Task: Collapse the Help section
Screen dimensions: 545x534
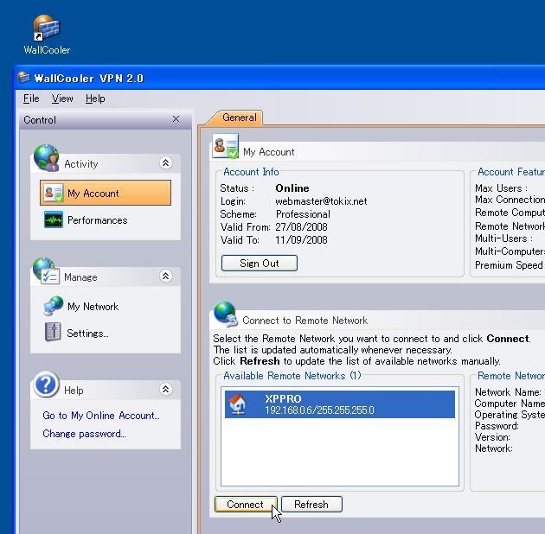Action: point(166,389)
